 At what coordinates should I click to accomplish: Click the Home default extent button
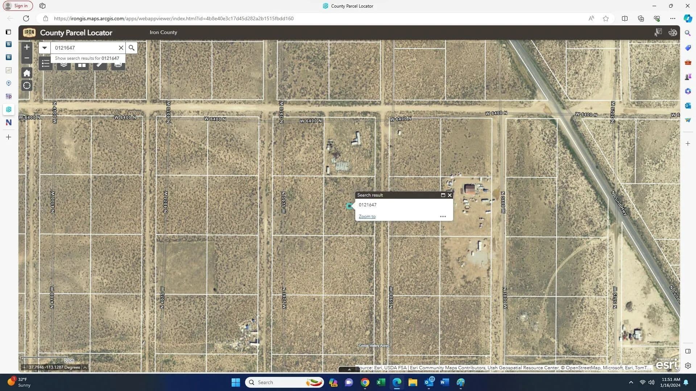pos(26,73)
